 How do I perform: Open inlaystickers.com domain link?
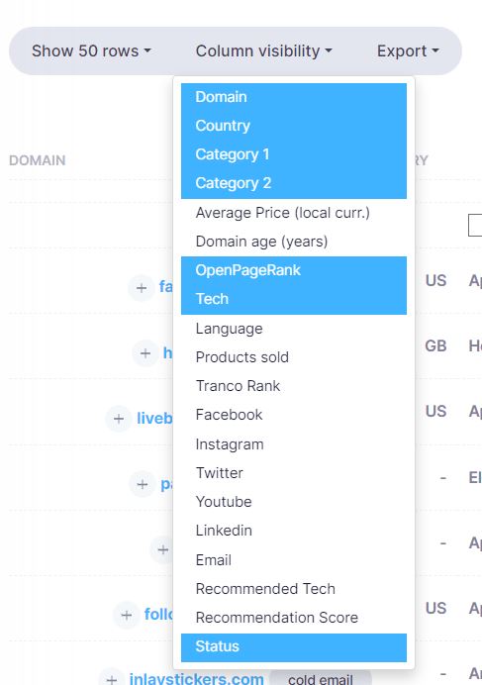pos(196,679)
